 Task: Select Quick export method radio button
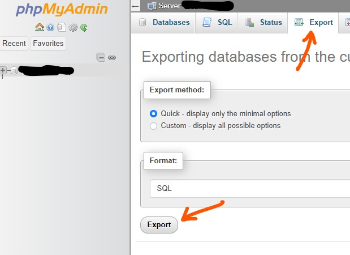pyautogui.click(x=154, y=113)
